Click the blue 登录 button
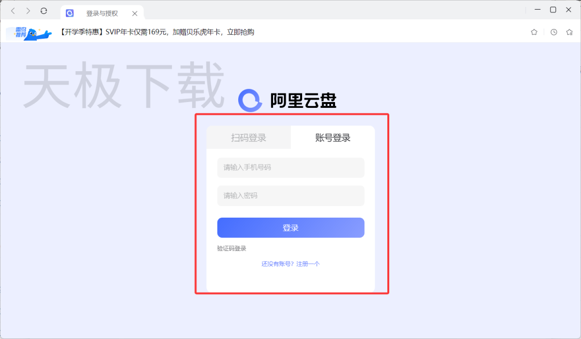Screen dimensions: 581x339 pos(290,228)
